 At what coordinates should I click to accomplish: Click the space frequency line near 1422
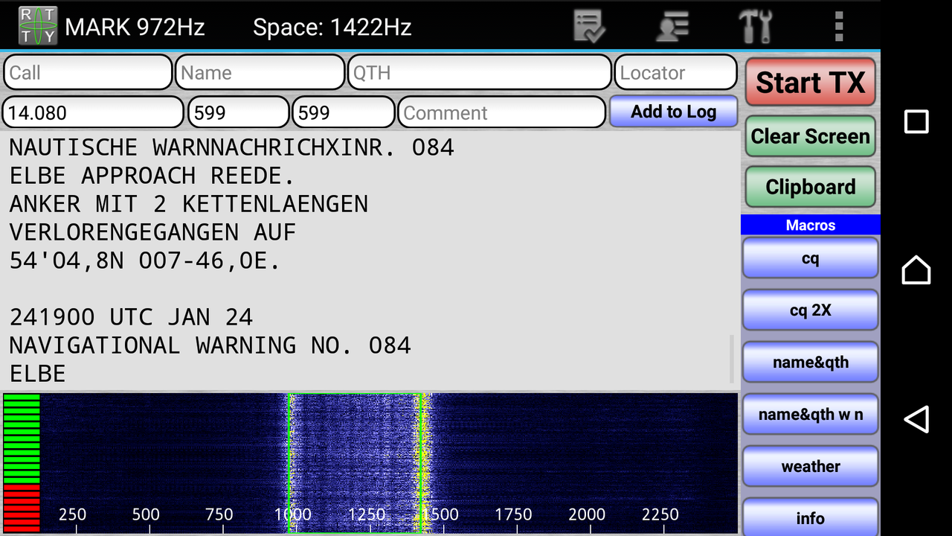[x=422, y=462]
